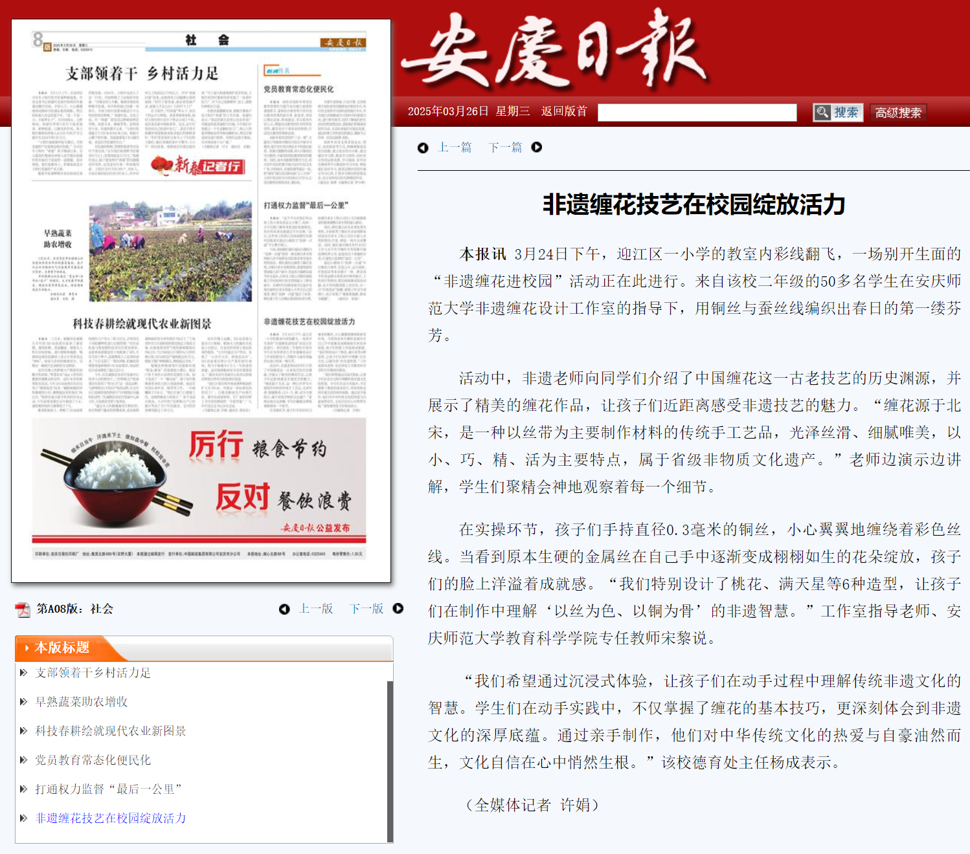
Task: Click the farm photo on the page thumbnail
Action: [x=170, y=251]
